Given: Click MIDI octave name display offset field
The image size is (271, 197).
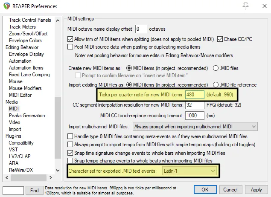Looking at the screenshot, I should coord(142,29).
